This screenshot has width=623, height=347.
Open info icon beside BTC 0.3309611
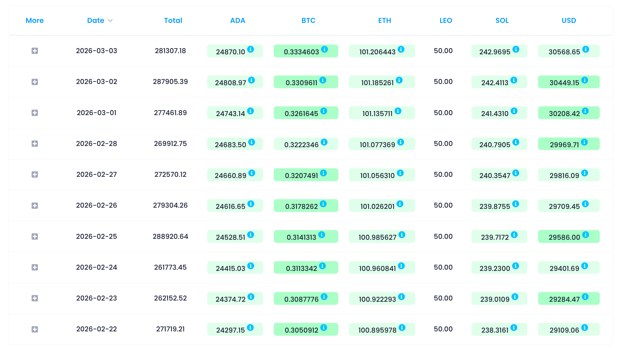pyautogui.click(x=323, y=80)
